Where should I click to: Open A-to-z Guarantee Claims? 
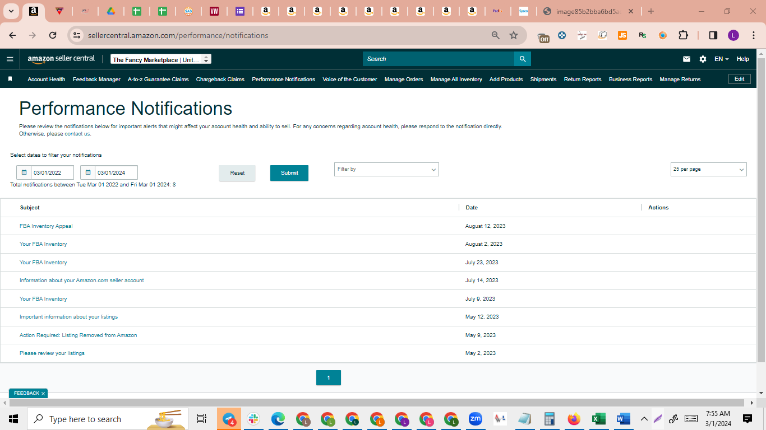click(158, 80)
